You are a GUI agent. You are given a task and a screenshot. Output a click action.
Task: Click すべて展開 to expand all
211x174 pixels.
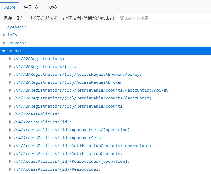point(88,18)
